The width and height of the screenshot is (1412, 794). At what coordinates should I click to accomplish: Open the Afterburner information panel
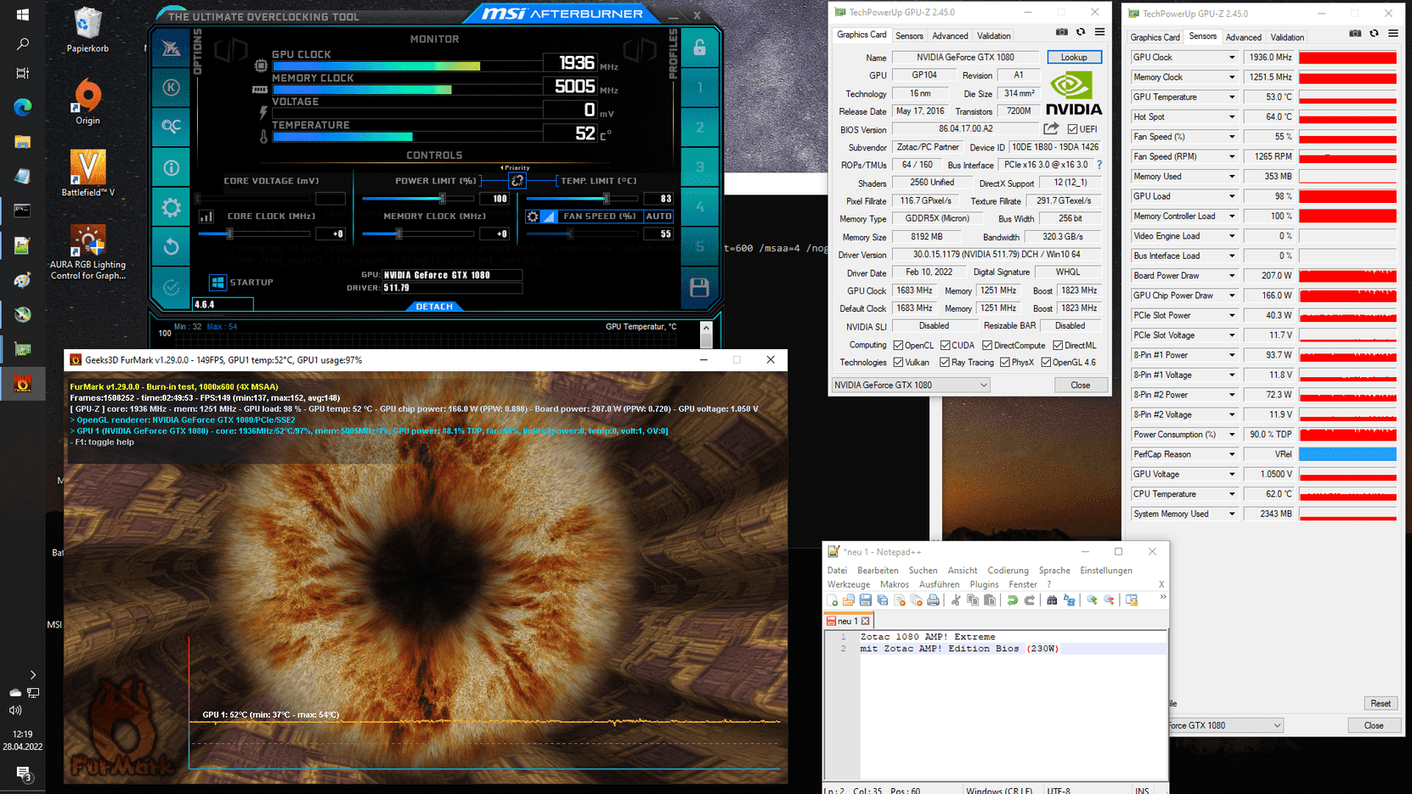pyautogui.click(x=171, y=167)
